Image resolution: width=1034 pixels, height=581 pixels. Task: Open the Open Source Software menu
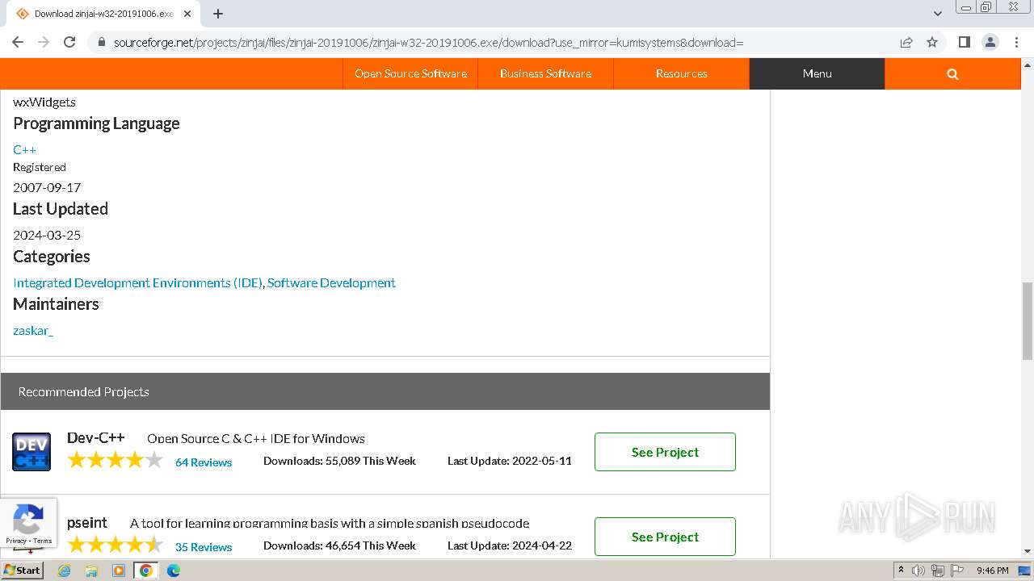tap(410, 73)
